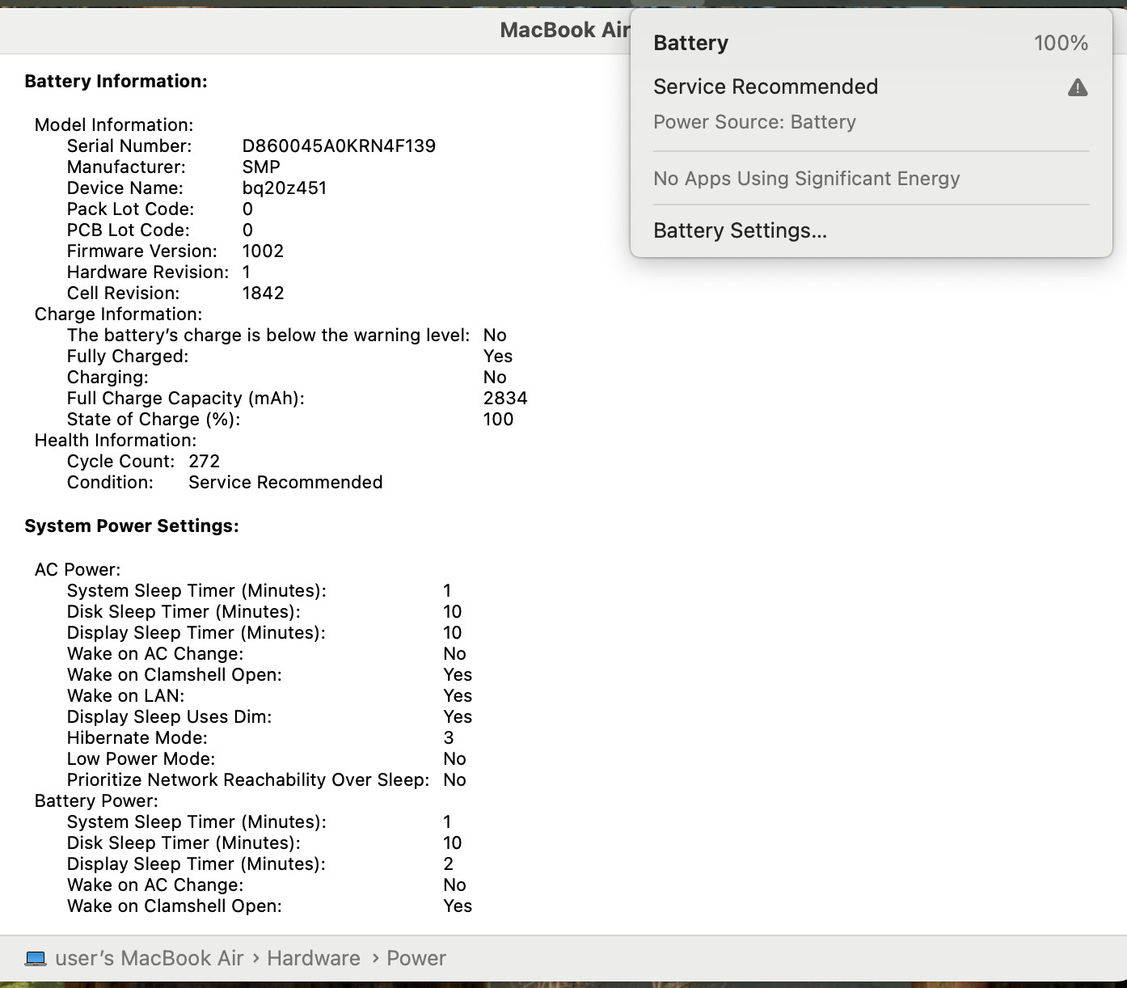Click the "System Power Settings:" heading
1127x988 pixels.
tap(132, 526)
